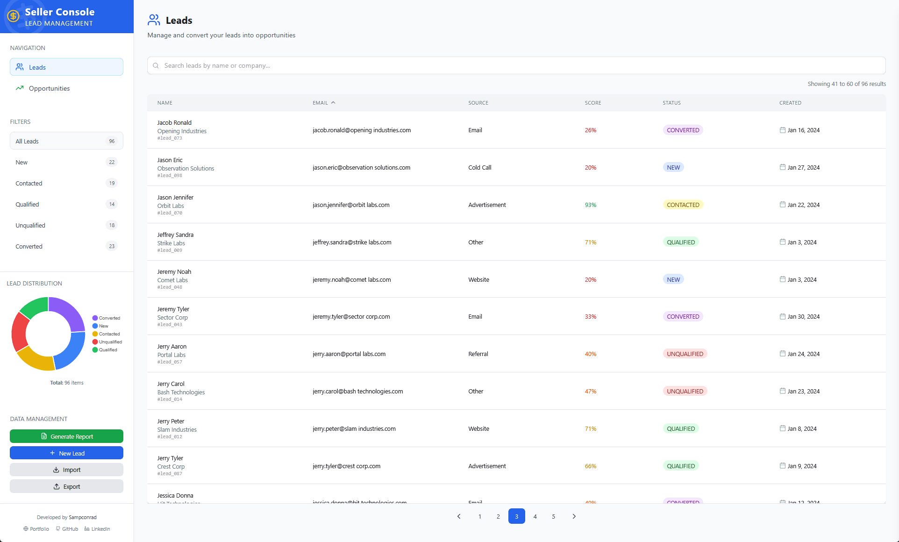The height and width of the screenshot is (542, 899).
Task: Click the calendar icon beside Jan 9, 2024
Action: (783, 466)
